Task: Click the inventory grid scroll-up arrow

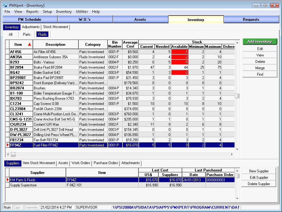Action: [237, 43]
